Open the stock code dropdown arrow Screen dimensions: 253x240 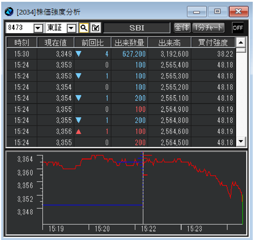38,28
